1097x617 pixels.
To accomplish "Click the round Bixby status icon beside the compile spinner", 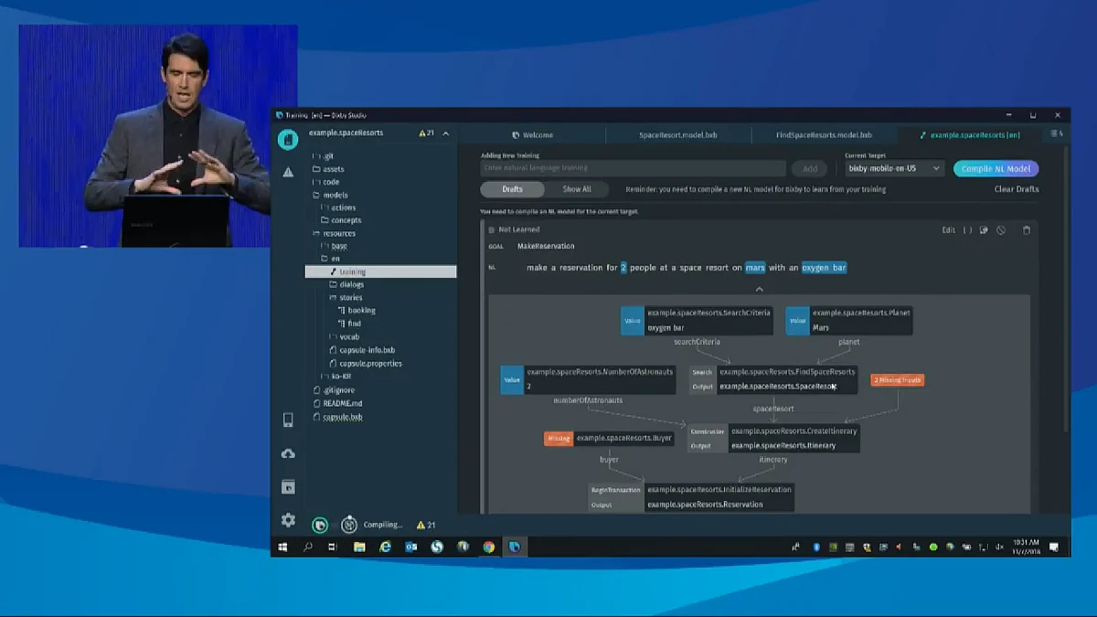I will [x=320, y=525].
